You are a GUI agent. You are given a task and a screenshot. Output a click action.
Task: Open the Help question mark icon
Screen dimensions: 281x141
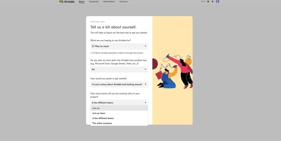[x=208, y=2]
